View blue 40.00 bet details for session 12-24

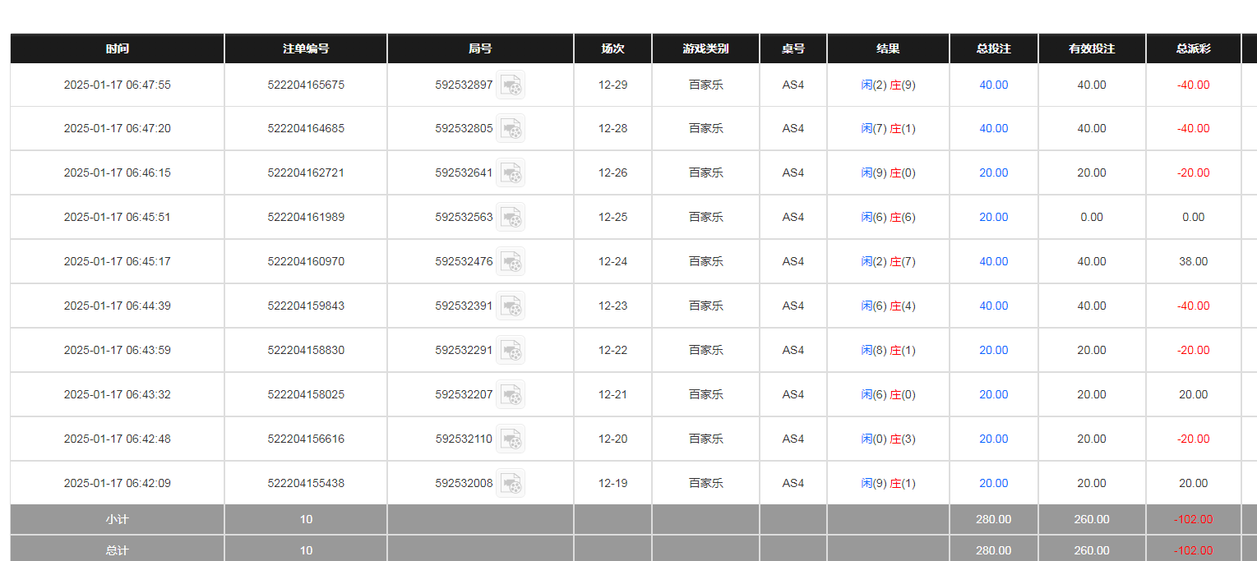(993, 261)
